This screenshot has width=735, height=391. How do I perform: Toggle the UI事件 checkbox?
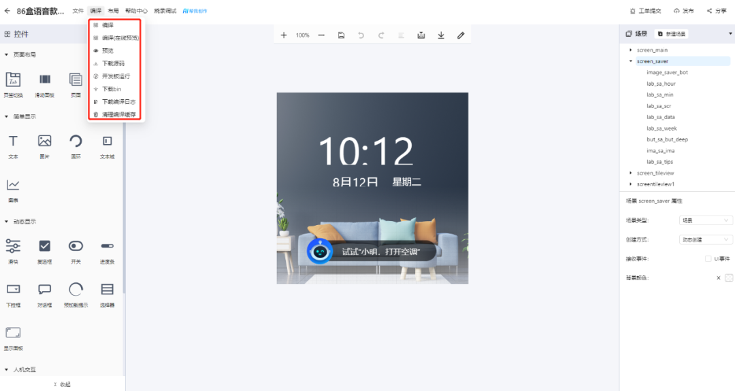(x=708, y=258)
